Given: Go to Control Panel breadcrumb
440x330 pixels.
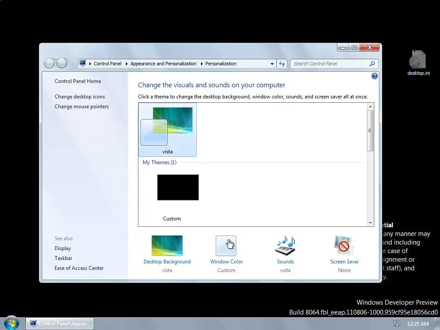Looking at the screenshot, I should coord(107,64).
